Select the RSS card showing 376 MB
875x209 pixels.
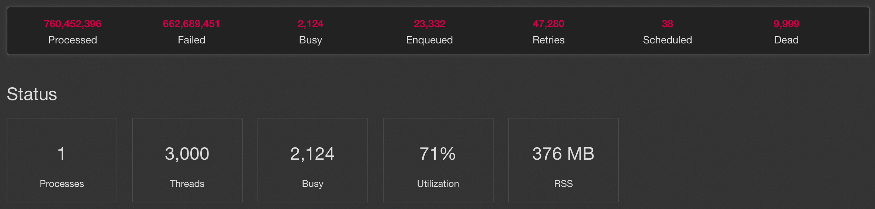564,160
